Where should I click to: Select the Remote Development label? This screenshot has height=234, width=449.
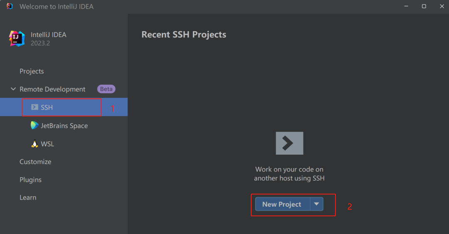pos(52,89)
